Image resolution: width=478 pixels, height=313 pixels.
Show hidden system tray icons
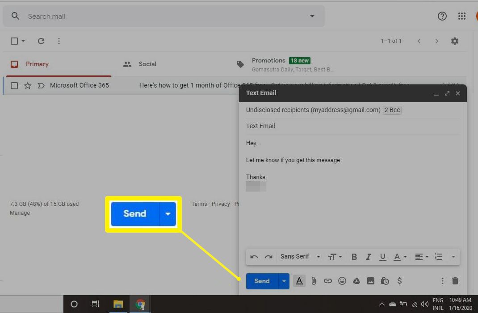pyautogui.click(x=382, y=304)
